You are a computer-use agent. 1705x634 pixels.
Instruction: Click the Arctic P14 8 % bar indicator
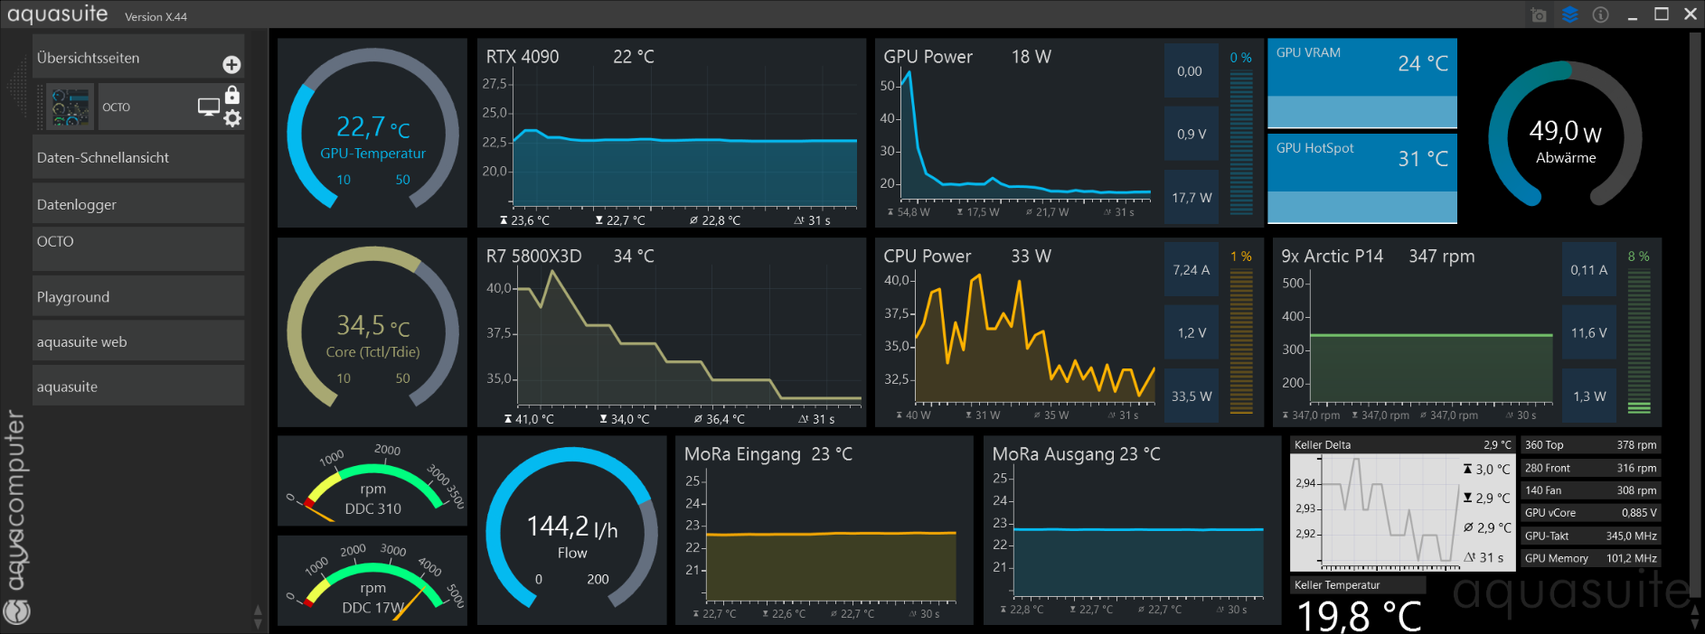point(1639,332)
